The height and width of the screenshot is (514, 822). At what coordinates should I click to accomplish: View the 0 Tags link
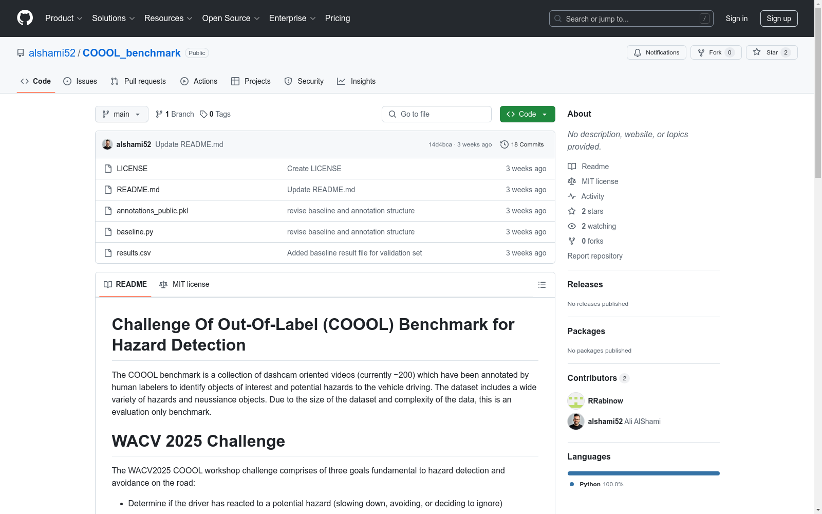tap(215, 114)
